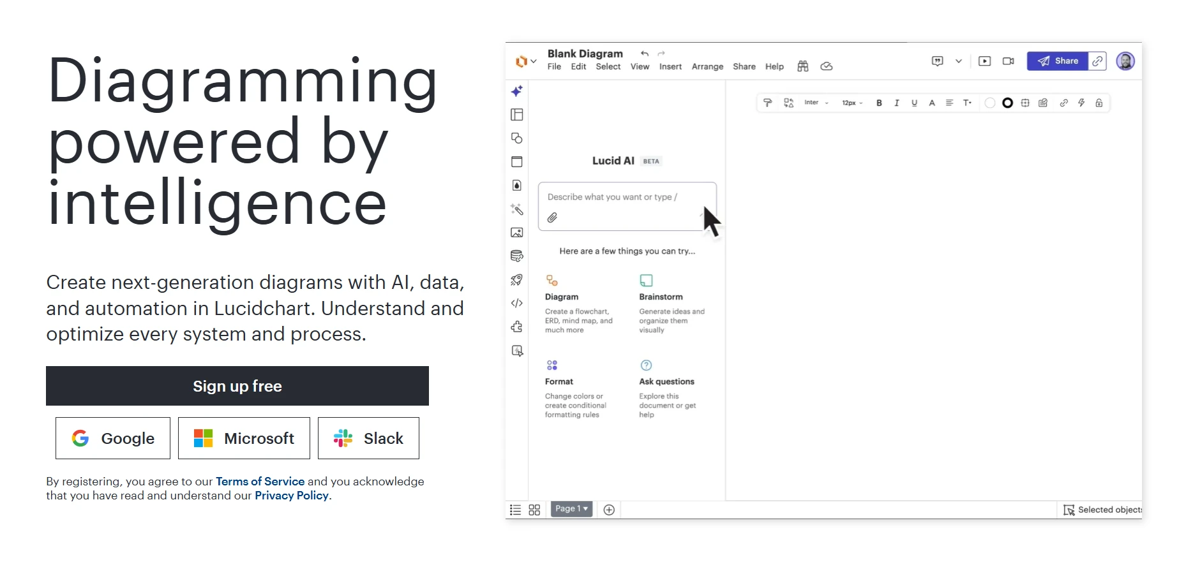This screenshot has width=1186, height=567.
Task: Click the conditional formatting checklist icon
Action: point(1043,103)
